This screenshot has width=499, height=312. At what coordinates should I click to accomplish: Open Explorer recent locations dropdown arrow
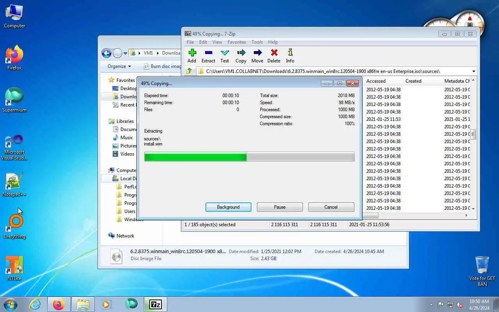click(x=125, y=53)
